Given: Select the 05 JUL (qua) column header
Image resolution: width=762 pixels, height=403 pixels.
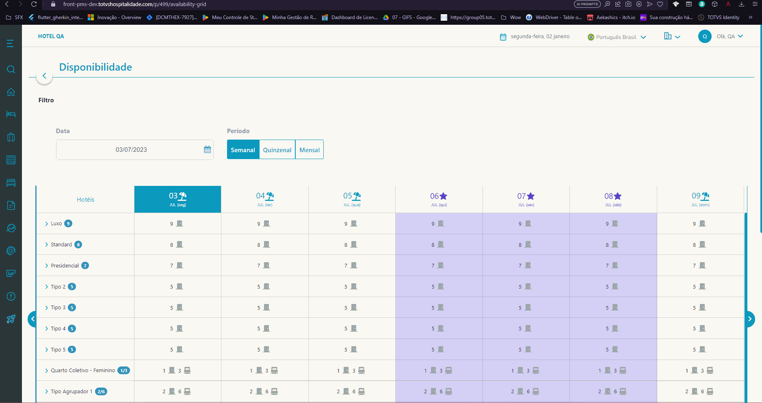Looking at the screenshot, I should (352, 199).
